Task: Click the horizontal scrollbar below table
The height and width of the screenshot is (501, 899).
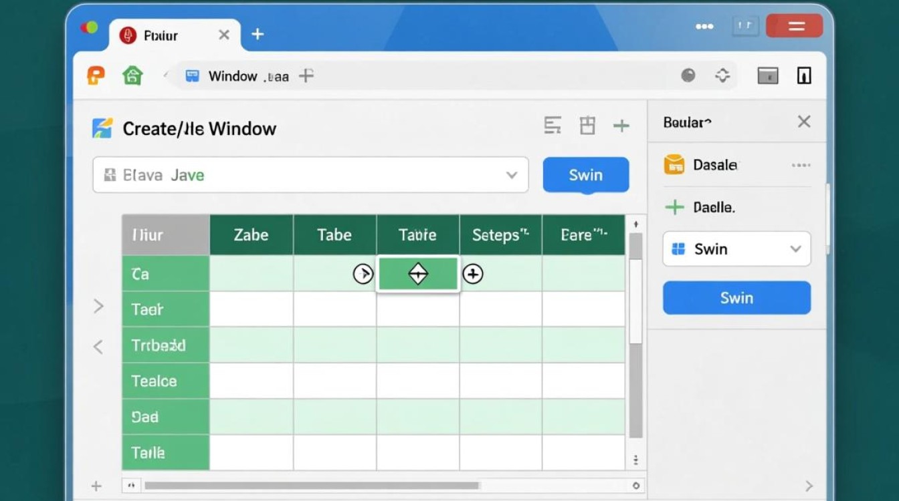Action: pos(311,486)
